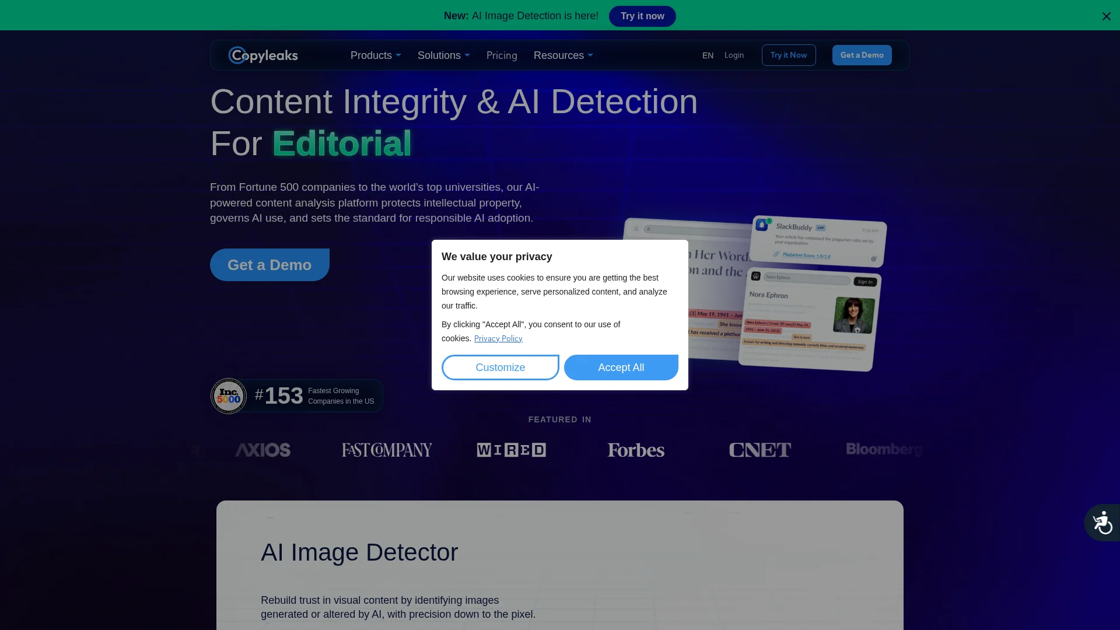Click Accept All cookies button
The height and width of the screenshot is (630, 1120).
(621, 367)
